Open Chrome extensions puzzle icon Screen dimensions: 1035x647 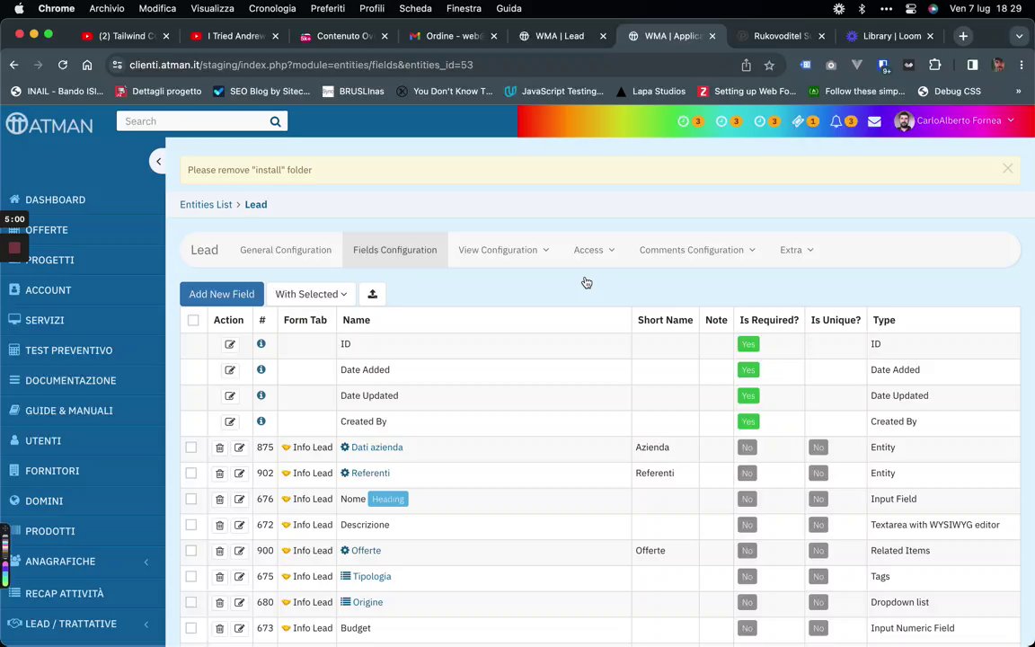pyautogui.click(x=934, y=65)
